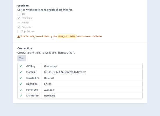Image resolution: width=160 pixels, height=116 pixels.
Task: Click the Found status text
Action: click(x=48, y=84)
